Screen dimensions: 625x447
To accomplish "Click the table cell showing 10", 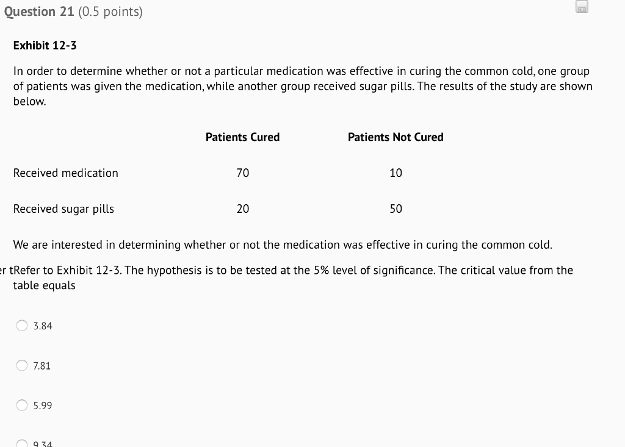I will pos(396,173).
